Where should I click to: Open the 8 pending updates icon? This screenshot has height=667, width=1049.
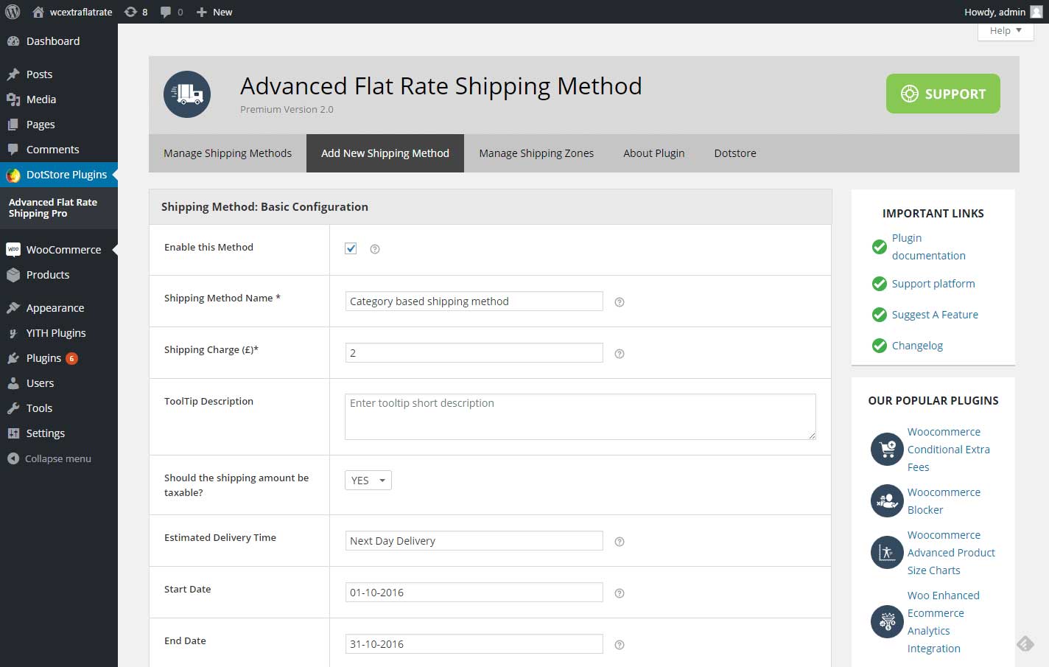pos(130,12)
